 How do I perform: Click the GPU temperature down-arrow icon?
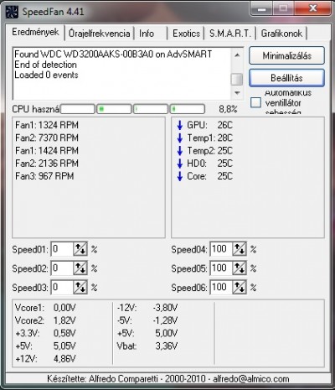pos(180,125)
